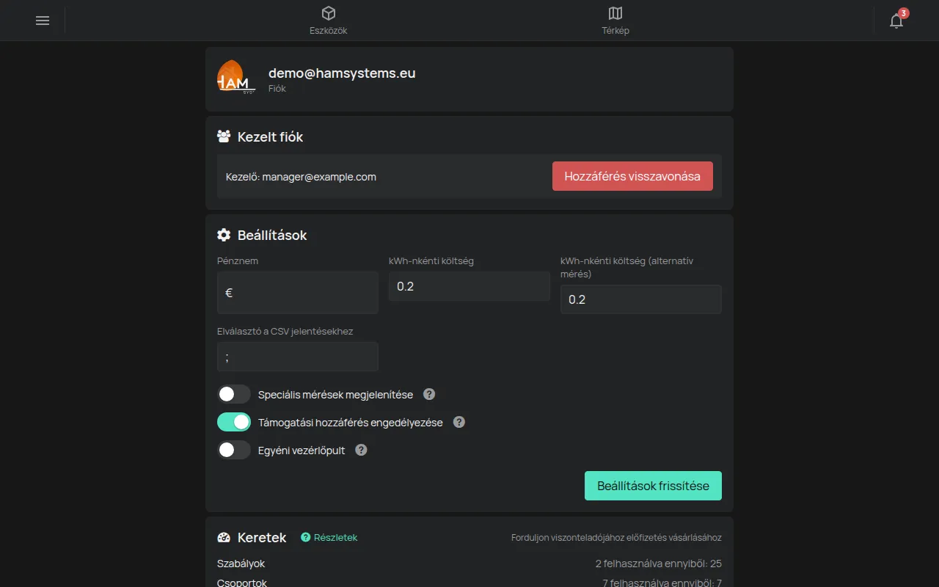Screen dimensions: 939x587
Task: Click Hozzáférés visszavonása button
Action: 632,176
